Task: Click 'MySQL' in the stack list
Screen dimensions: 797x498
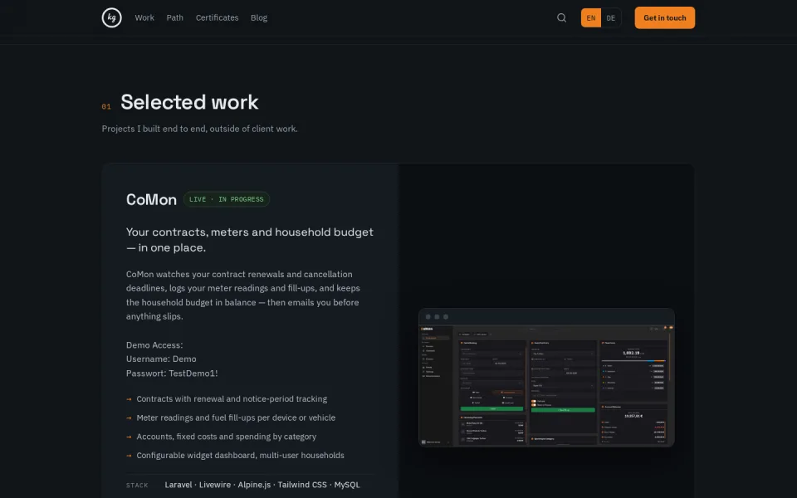Action: [x=347, y=485]
